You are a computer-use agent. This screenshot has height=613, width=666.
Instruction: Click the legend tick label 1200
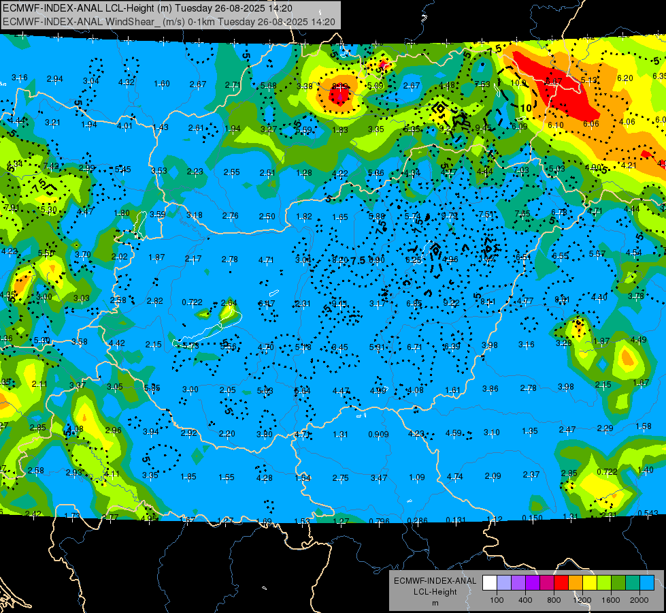point(582,600)
